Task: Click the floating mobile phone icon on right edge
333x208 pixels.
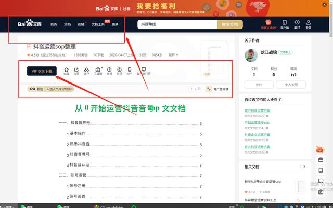Action: click(321, 170)
